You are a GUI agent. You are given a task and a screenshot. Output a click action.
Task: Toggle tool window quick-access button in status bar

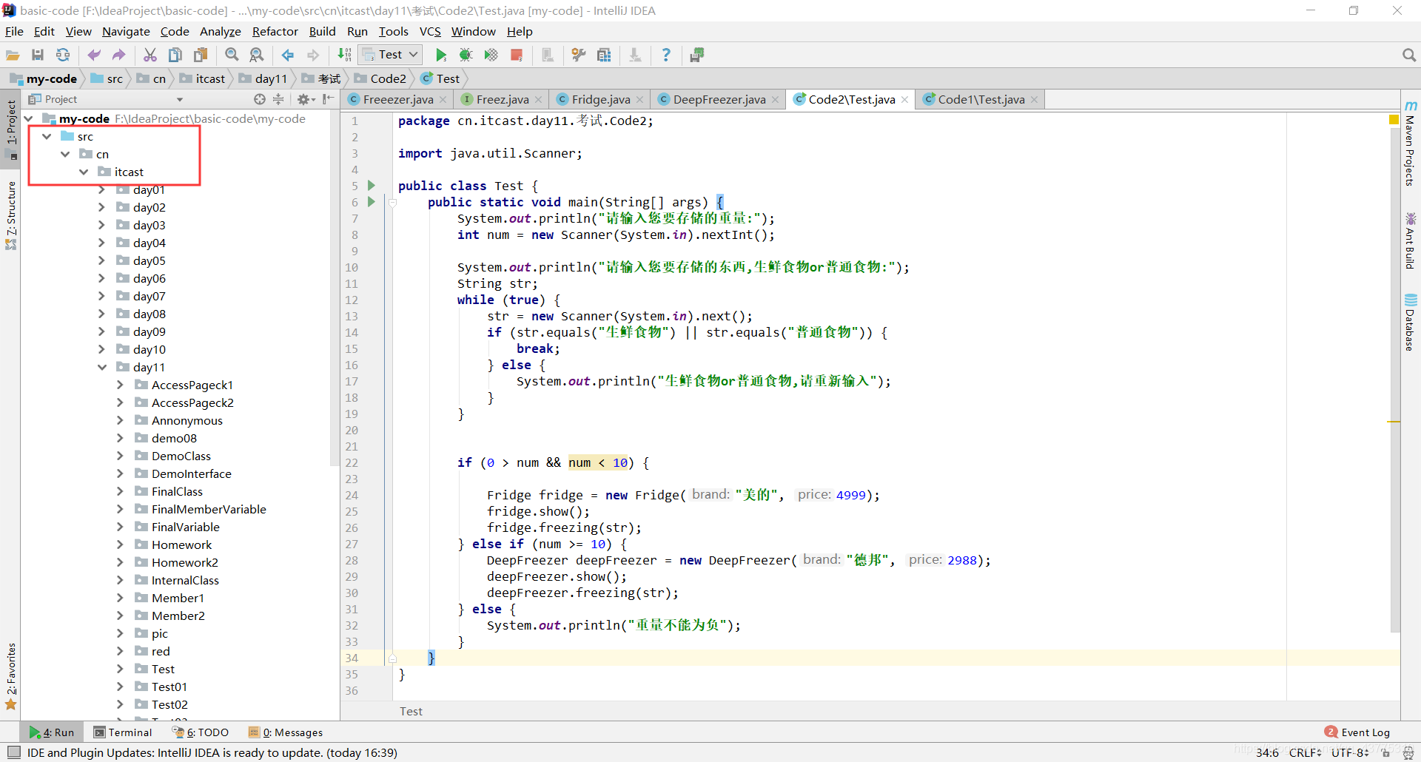click(x=13, y=752)
